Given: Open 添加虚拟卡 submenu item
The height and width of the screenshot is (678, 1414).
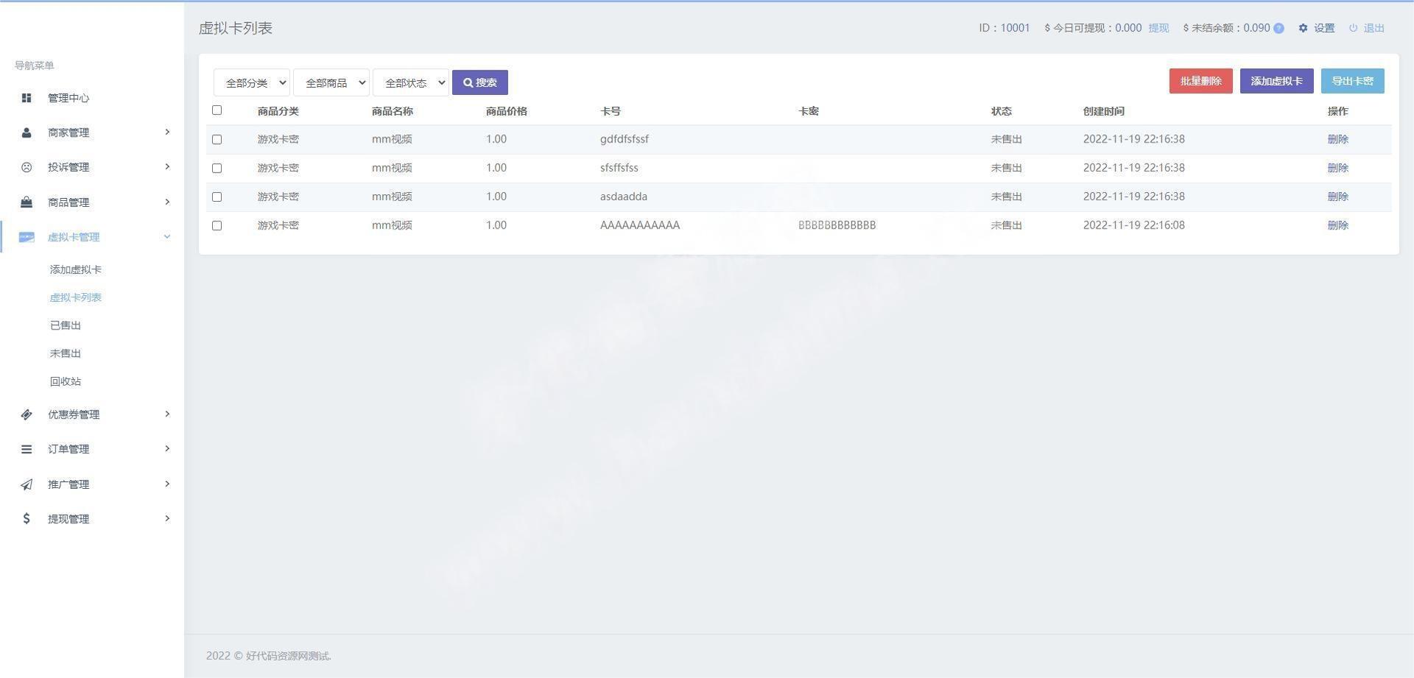Looking at the screenshot, I should point(76,269).
